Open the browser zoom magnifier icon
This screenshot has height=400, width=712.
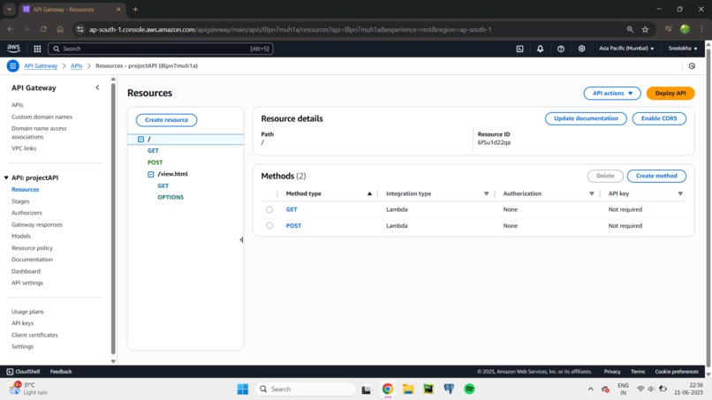[x=630, y=29]
